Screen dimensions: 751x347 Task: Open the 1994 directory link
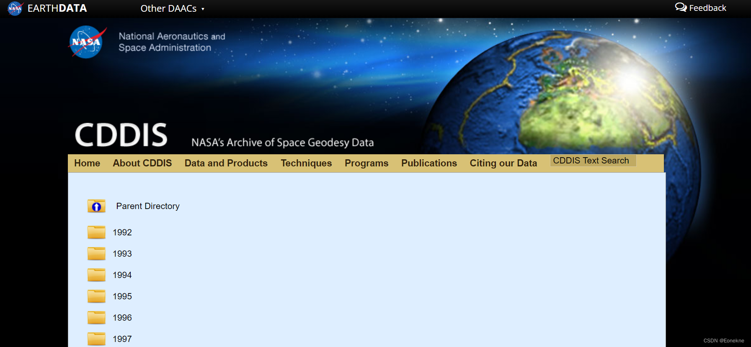pyautogui.click(x=122, y=275)
